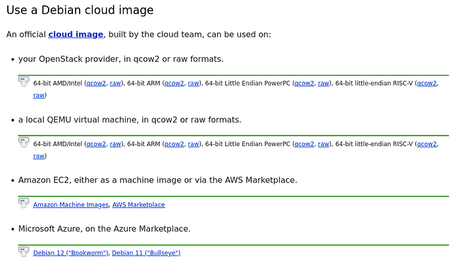Open OpenStack little-endian RISC-V qcow2 link
Screen dimensions: 454x264
pyautogui.click(x=426, y=84)
